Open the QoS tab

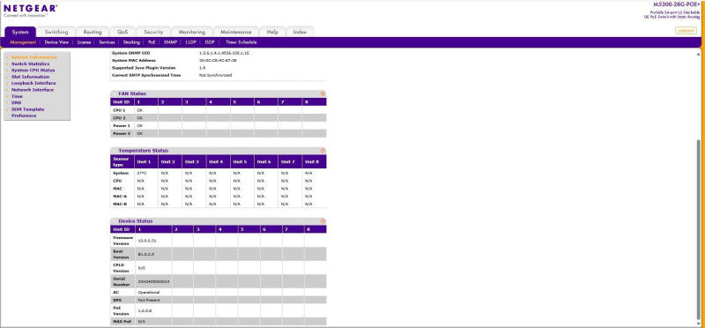(122, 32)
